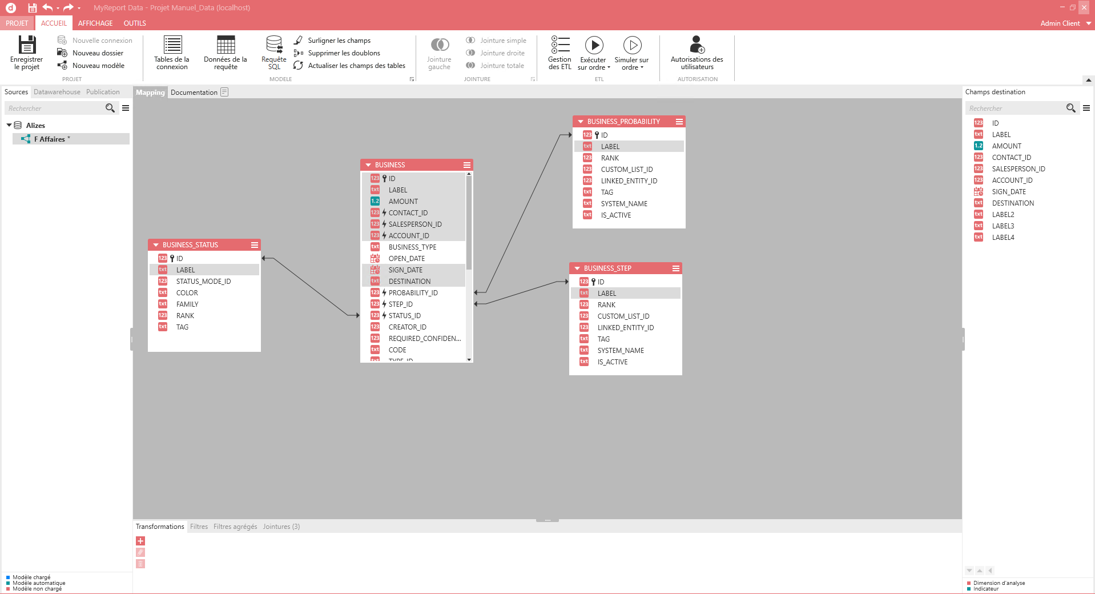1095x594 pixels.
Task: Switch to the AFFICHAGE ribbon tab
Action: click(x=95, y=23)
